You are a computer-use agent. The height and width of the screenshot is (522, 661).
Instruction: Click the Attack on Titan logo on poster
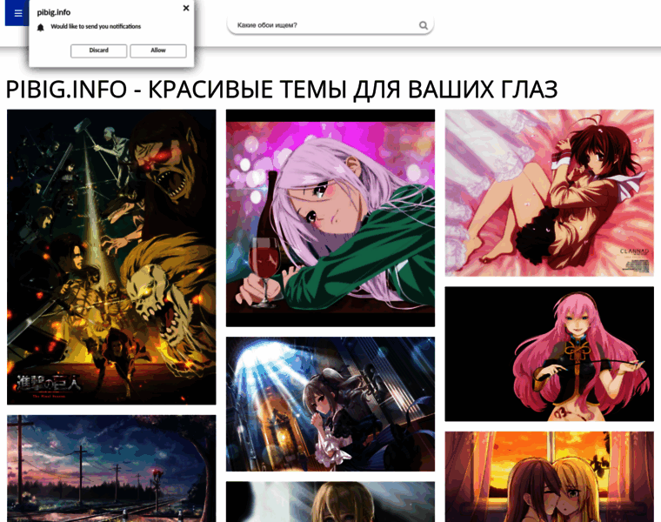(50, 385)
